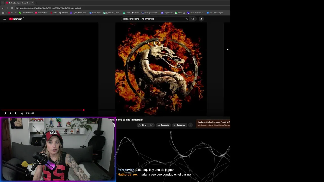Open the ChatGPT bookmark

click(64, 13)
